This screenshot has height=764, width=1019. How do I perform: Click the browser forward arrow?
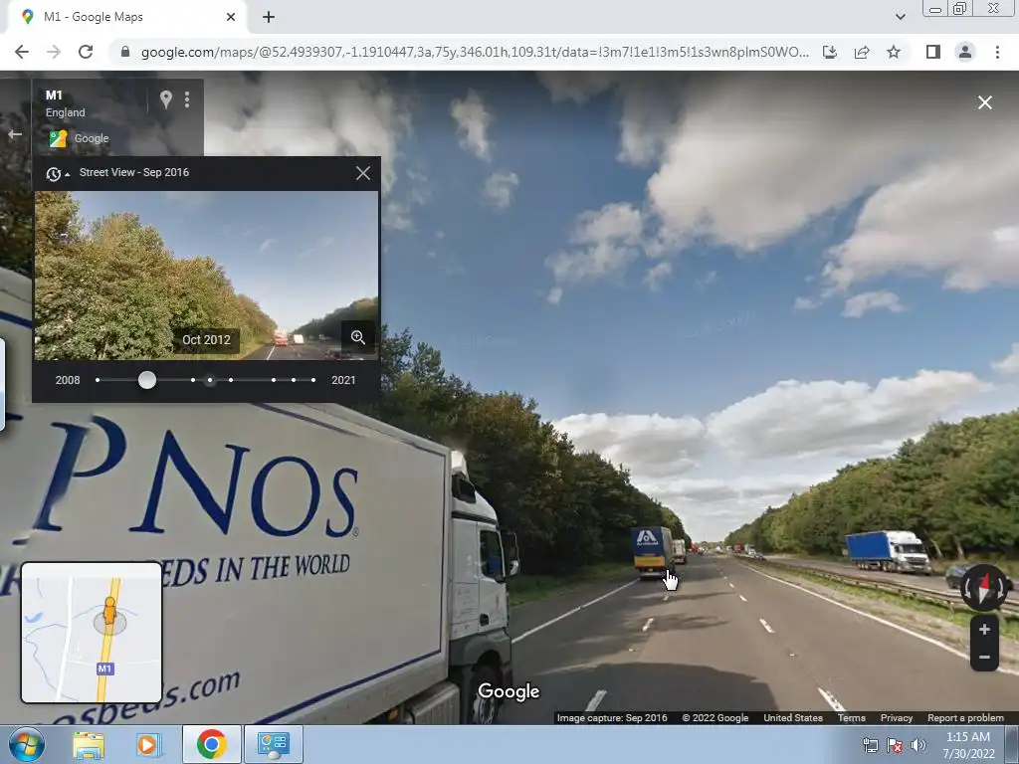tap(54, 52)
